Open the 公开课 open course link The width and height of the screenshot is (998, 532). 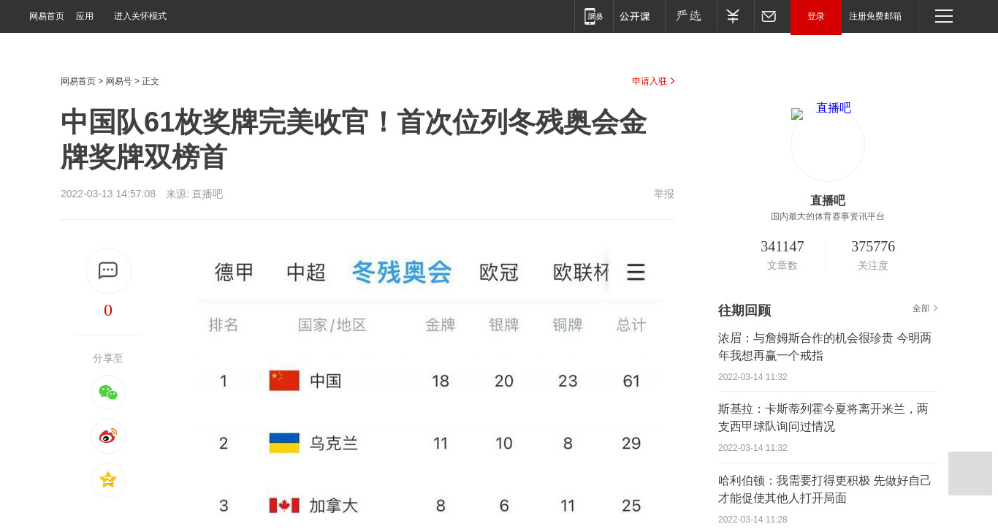click(x=635, y=16)
